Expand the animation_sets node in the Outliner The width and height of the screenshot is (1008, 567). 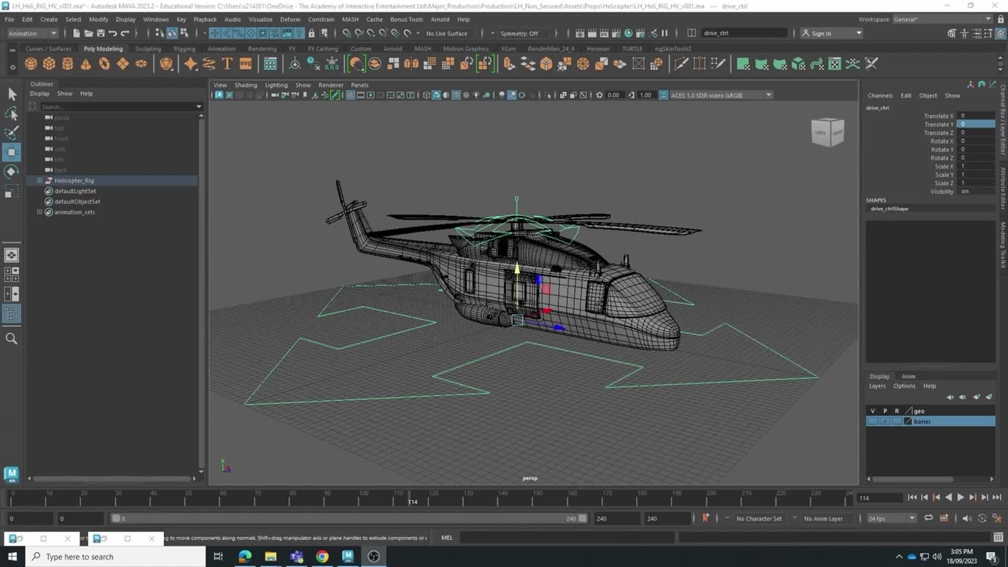pos(40,212)
